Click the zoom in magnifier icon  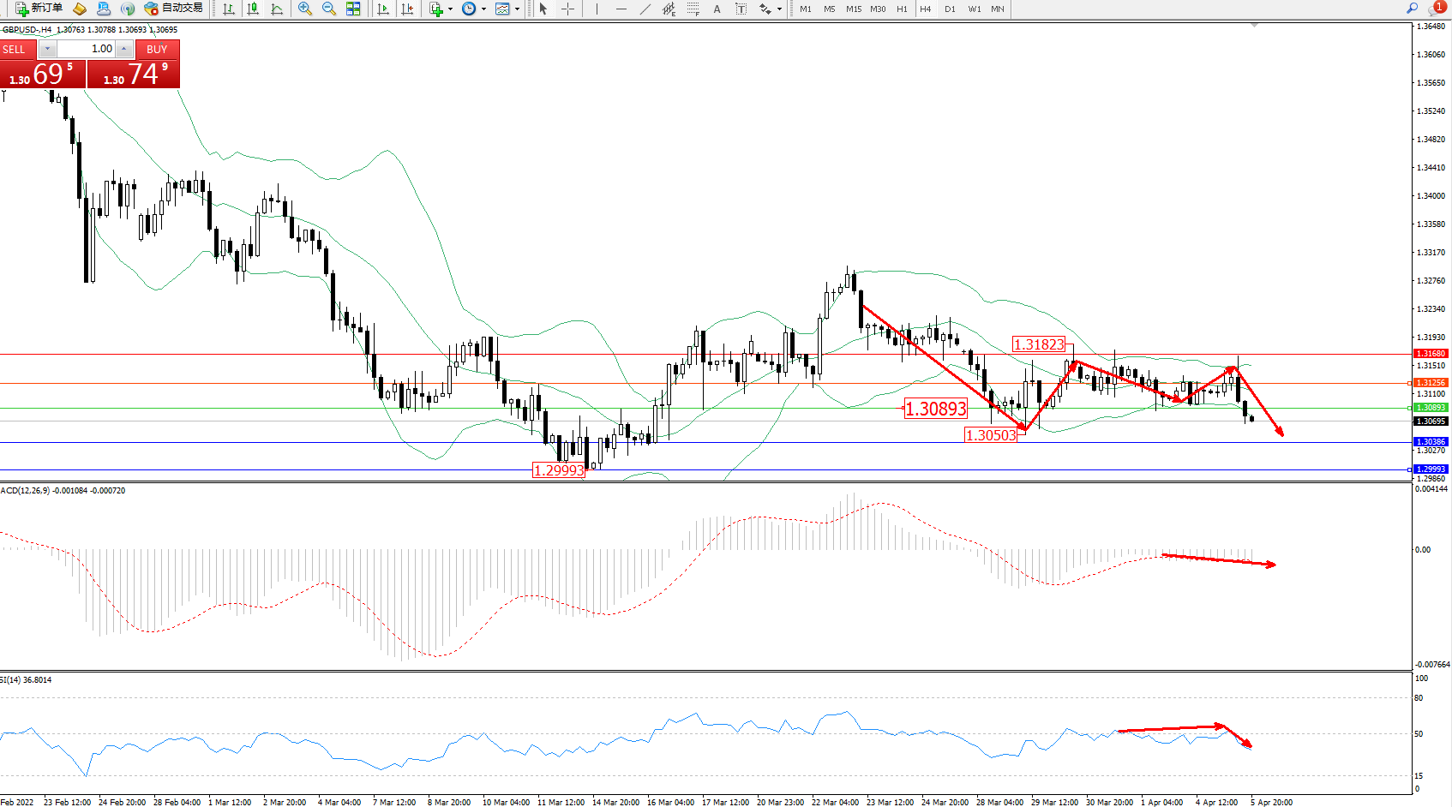click(x=304, y=9)
